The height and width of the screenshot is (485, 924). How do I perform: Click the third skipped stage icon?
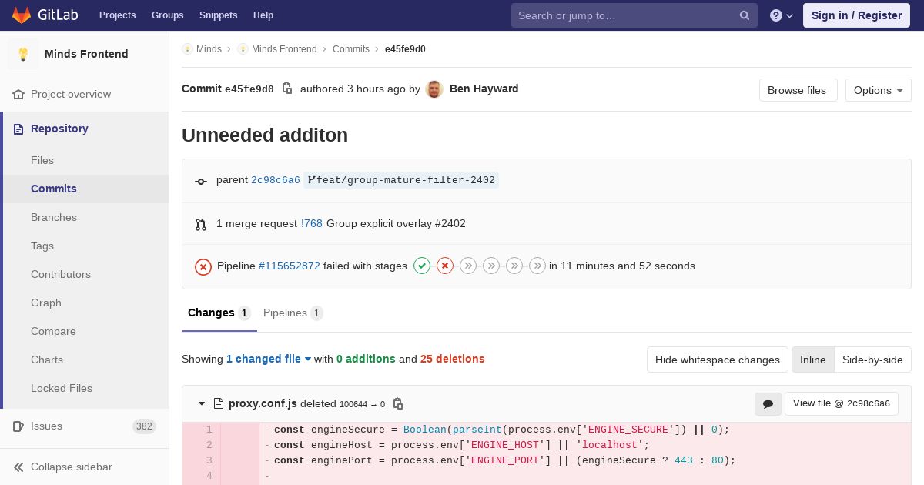click(468, 266)
